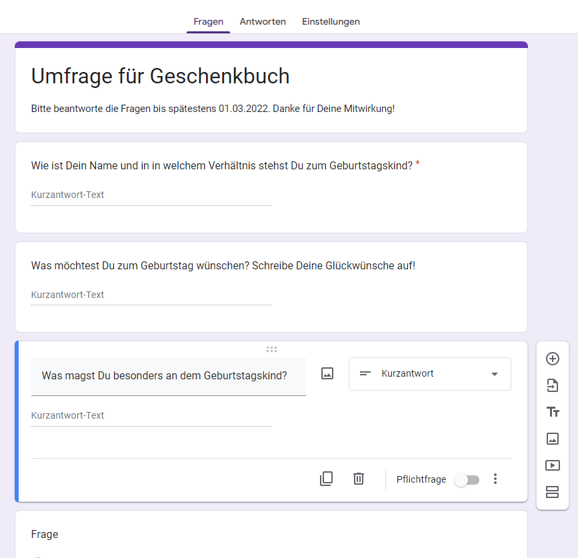
Task: Add a new question with the plus icon
Action: 553,359
